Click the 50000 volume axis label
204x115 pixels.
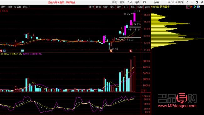(146, 61)
